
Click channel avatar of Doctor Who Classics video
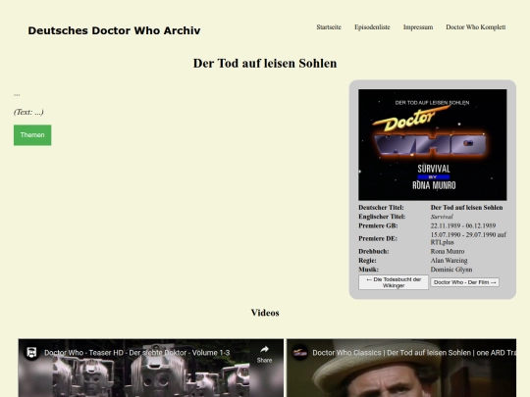pos(299,353)
